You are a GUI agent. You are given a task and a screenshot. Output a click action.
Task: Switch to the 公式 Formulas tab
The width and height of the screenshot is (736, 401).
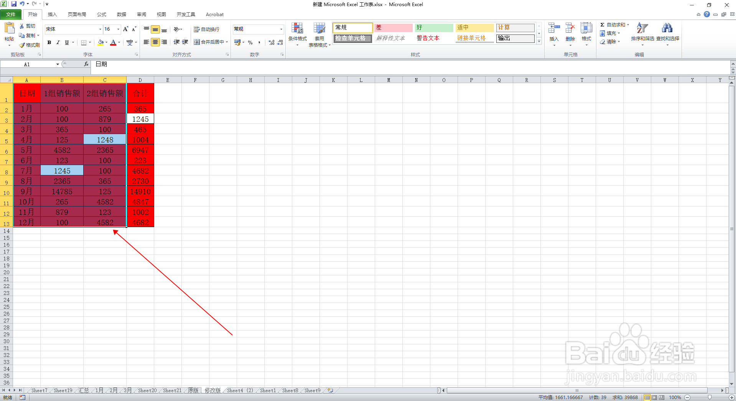click(102, 15)
